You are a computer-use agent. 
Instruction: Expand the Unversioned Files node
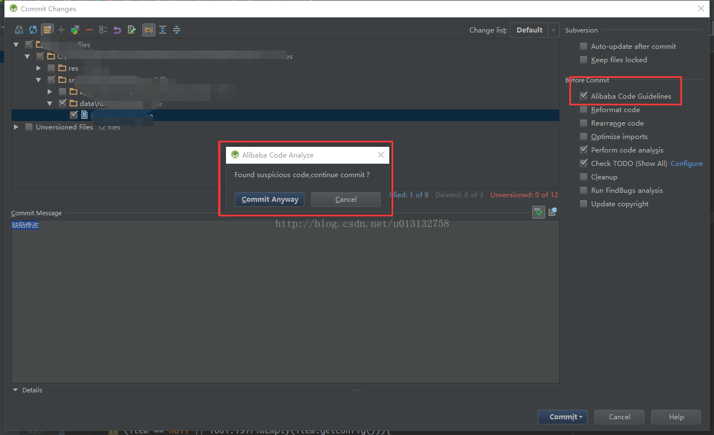point(16,127)
